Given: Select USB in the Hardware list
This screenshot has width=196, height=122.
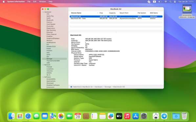Looking at the screenshot, I should [x=48, y=63].
